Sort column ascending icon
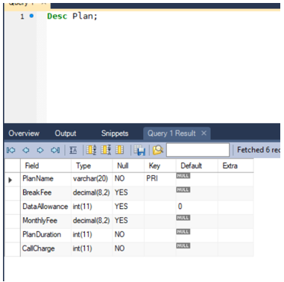The width and height of the screenshot is (284, 282). point(91,150)
